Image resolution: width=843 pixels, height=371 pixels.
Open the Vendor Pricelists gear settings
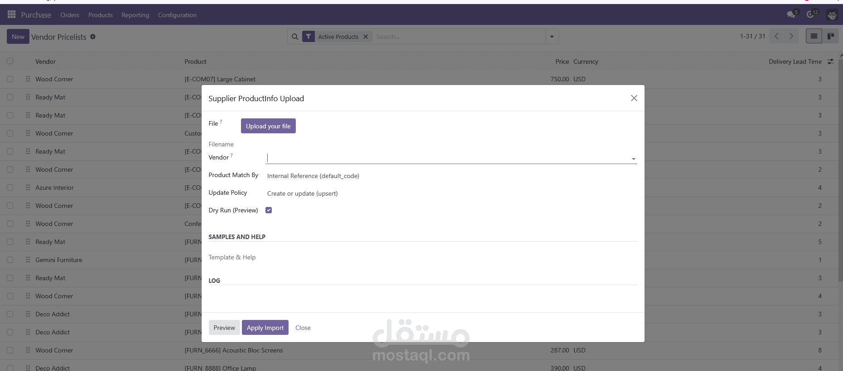93,37
